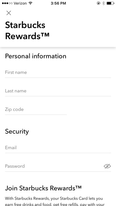Tap the cellular signal strength dots
This screenshot has width=116, height=206.
7,3
